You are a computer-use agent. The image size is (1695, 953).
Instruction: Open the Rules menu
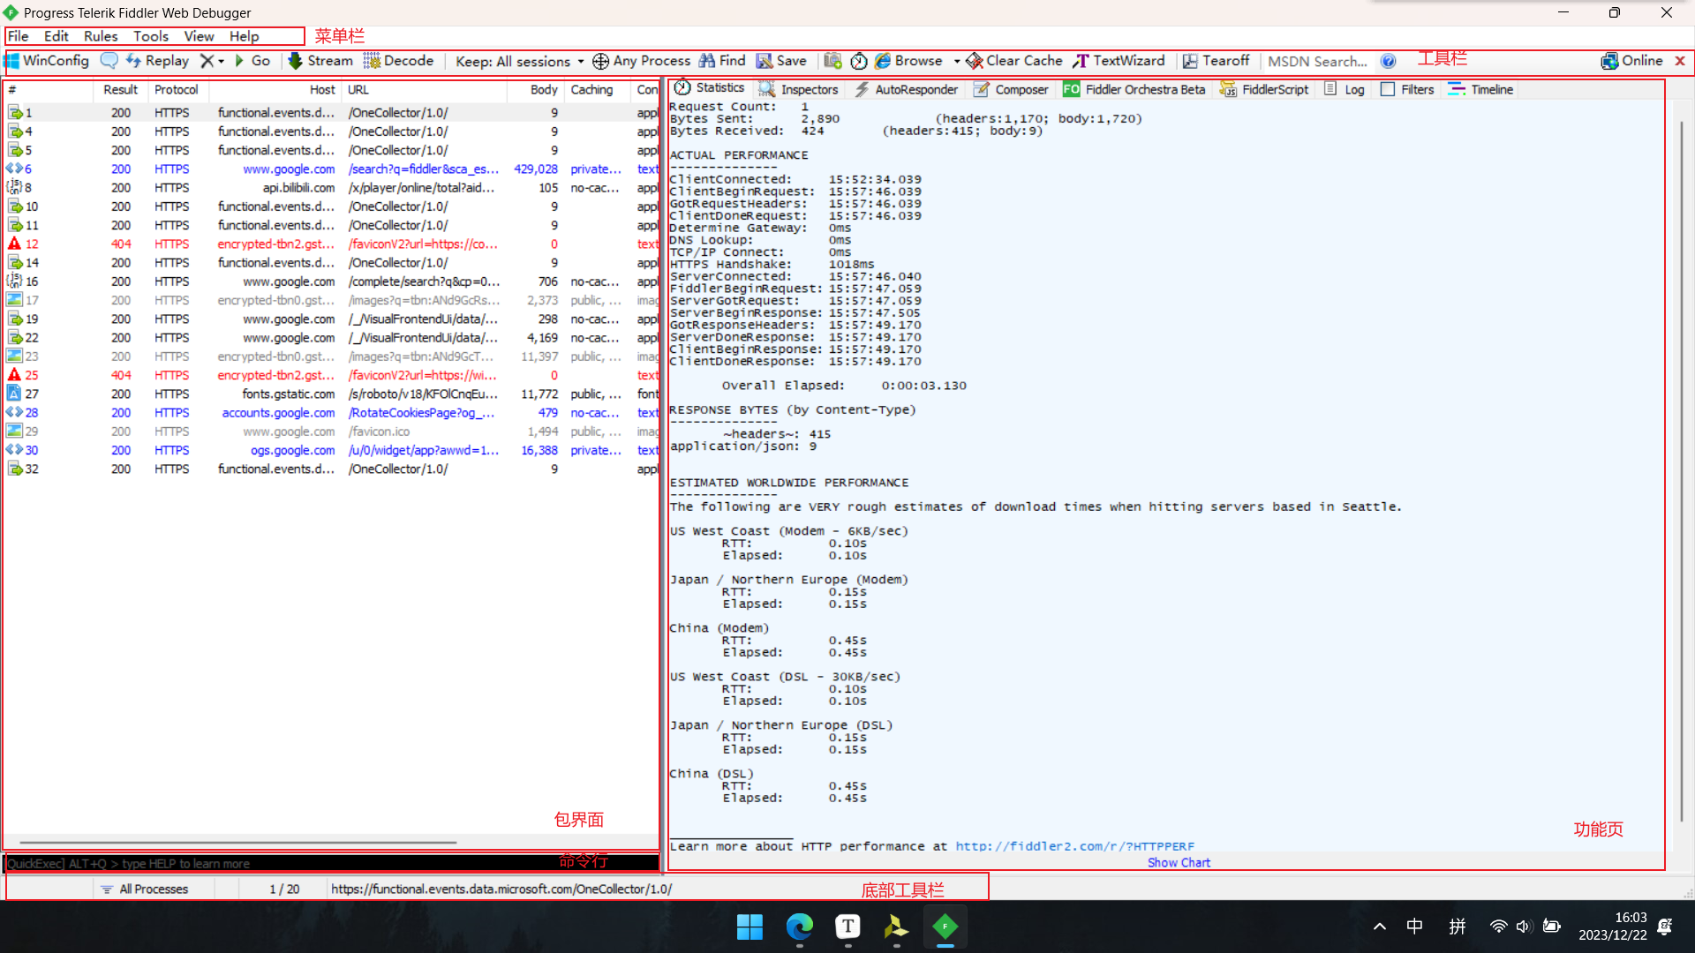point(101,36)
